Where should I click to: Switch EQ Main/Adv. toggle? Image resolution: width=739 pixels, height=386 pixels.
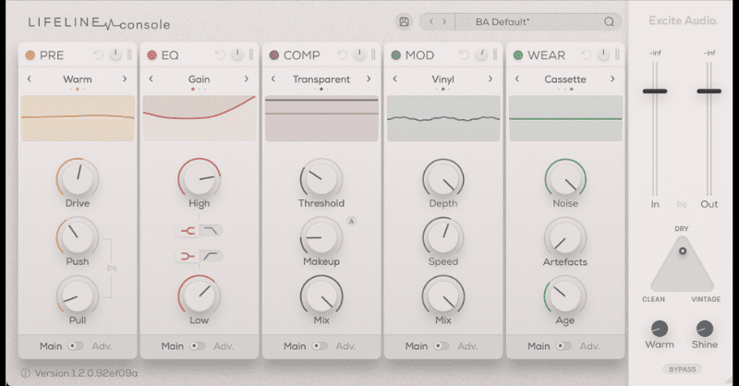[198, 346]
